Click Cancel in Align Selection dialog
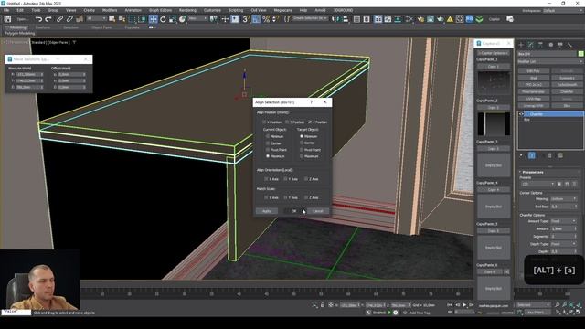This screenshot has height=329, width=585. [x=318, y=211]
